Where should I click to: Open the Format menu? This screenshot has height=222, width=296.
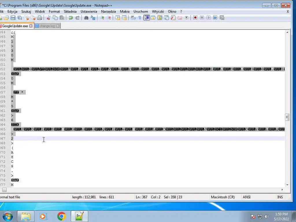54,12
